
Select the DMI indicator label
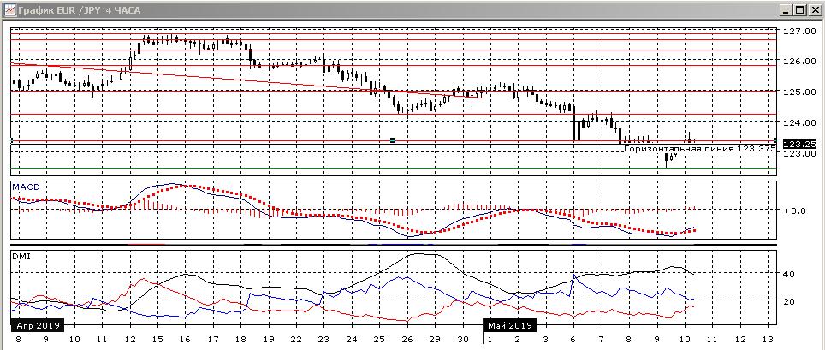pos(20,255)
